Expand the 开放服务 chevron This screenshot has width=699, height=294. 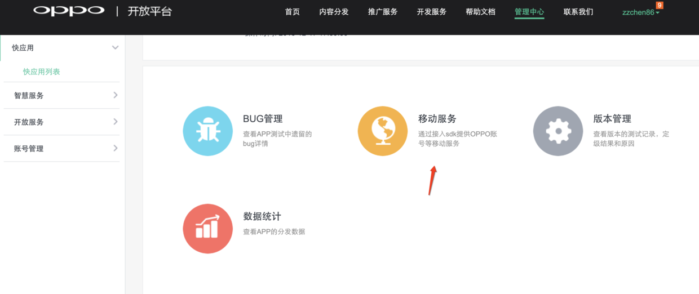[116, 122]
